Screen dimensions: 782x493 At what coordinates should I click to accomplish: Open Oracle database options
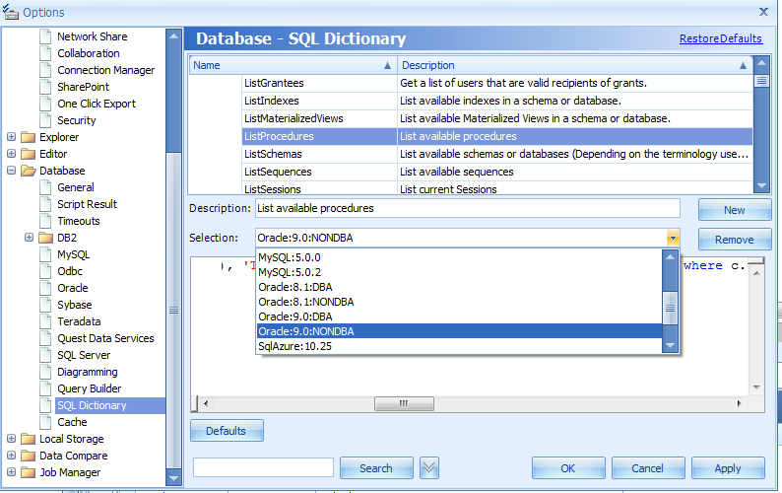[72, 288]
